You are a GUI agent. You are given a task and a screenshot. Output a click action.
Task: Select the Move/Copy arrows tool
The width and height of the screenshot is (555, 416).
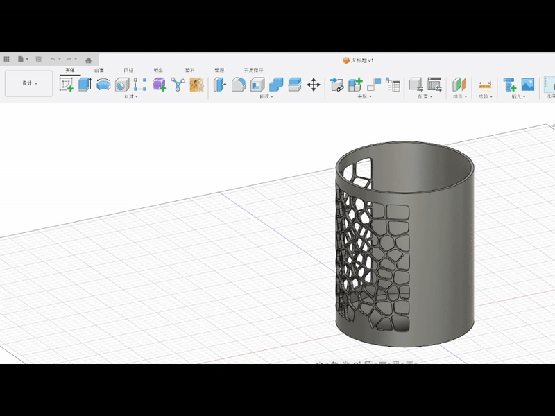pos(314,85)
